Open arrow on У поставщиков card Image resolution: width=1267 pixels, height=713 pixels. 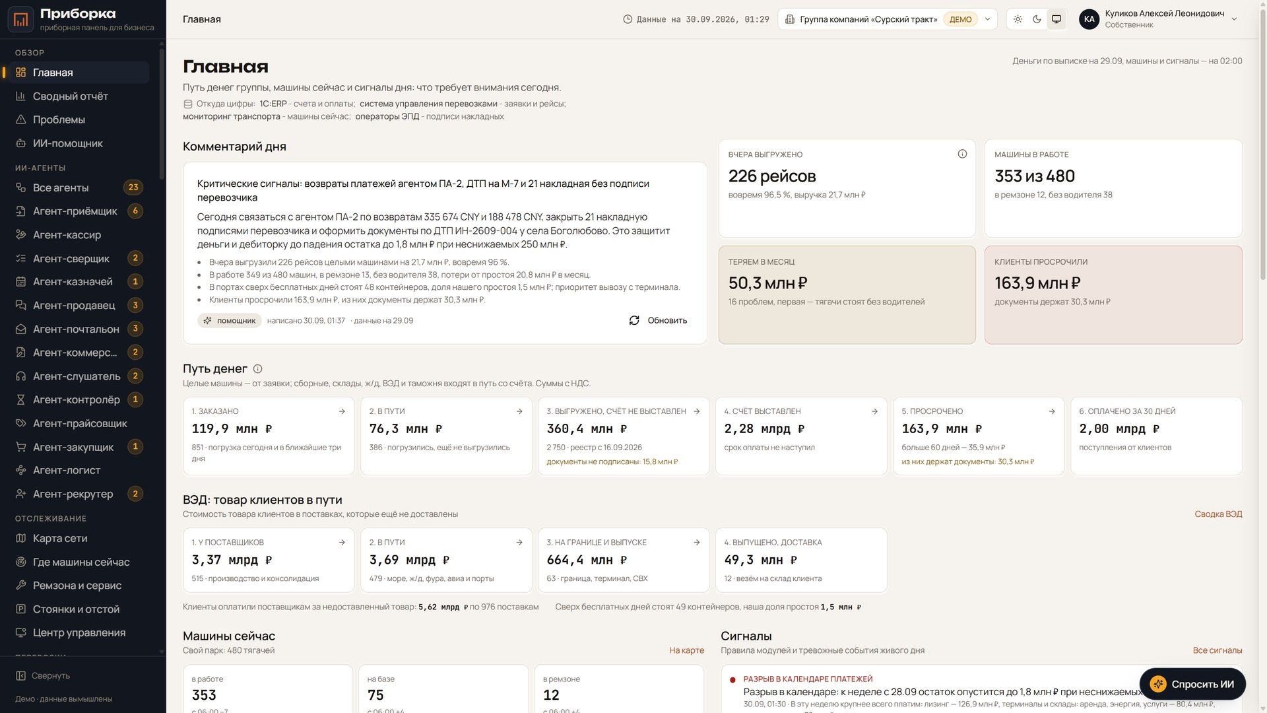[x=342, y=543]
